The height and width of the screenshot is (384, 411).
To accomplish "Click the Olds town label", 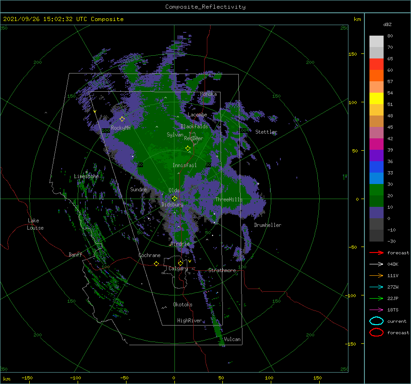I will point(174,190).
